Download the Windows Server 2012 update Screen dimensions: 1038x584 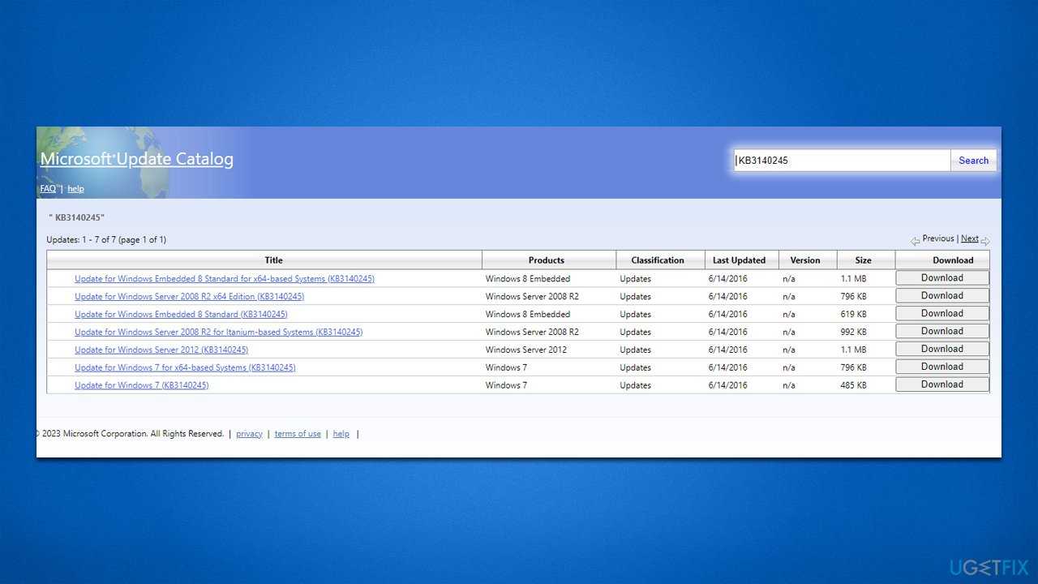click(x=942, y=350)
